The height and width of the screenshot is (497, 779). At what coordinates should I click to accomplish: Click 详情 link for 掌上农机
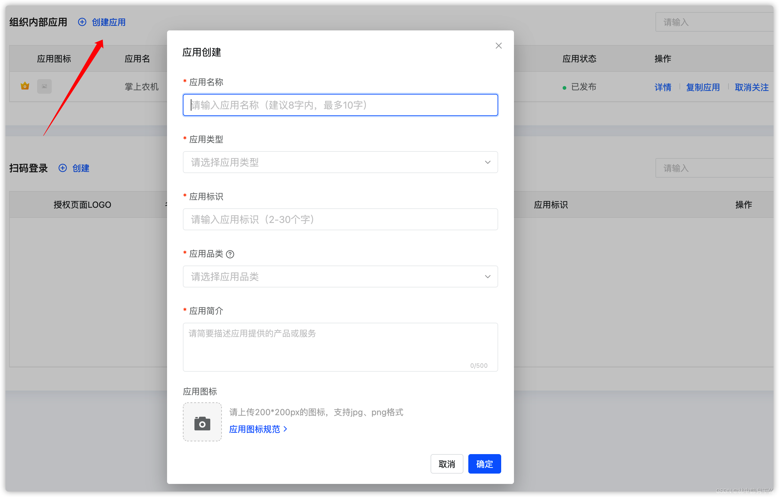pyautogui.click(x=663, y=87)
